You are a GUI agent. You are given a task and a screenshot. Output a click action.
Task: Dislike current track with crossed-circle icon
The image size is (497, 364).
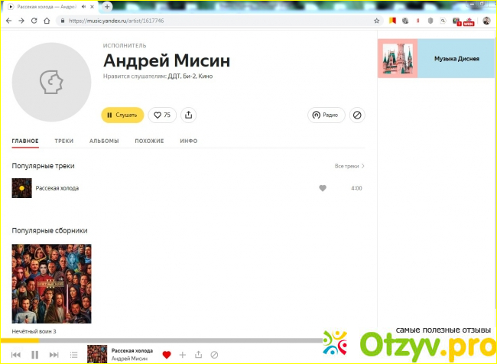[214, 355]
